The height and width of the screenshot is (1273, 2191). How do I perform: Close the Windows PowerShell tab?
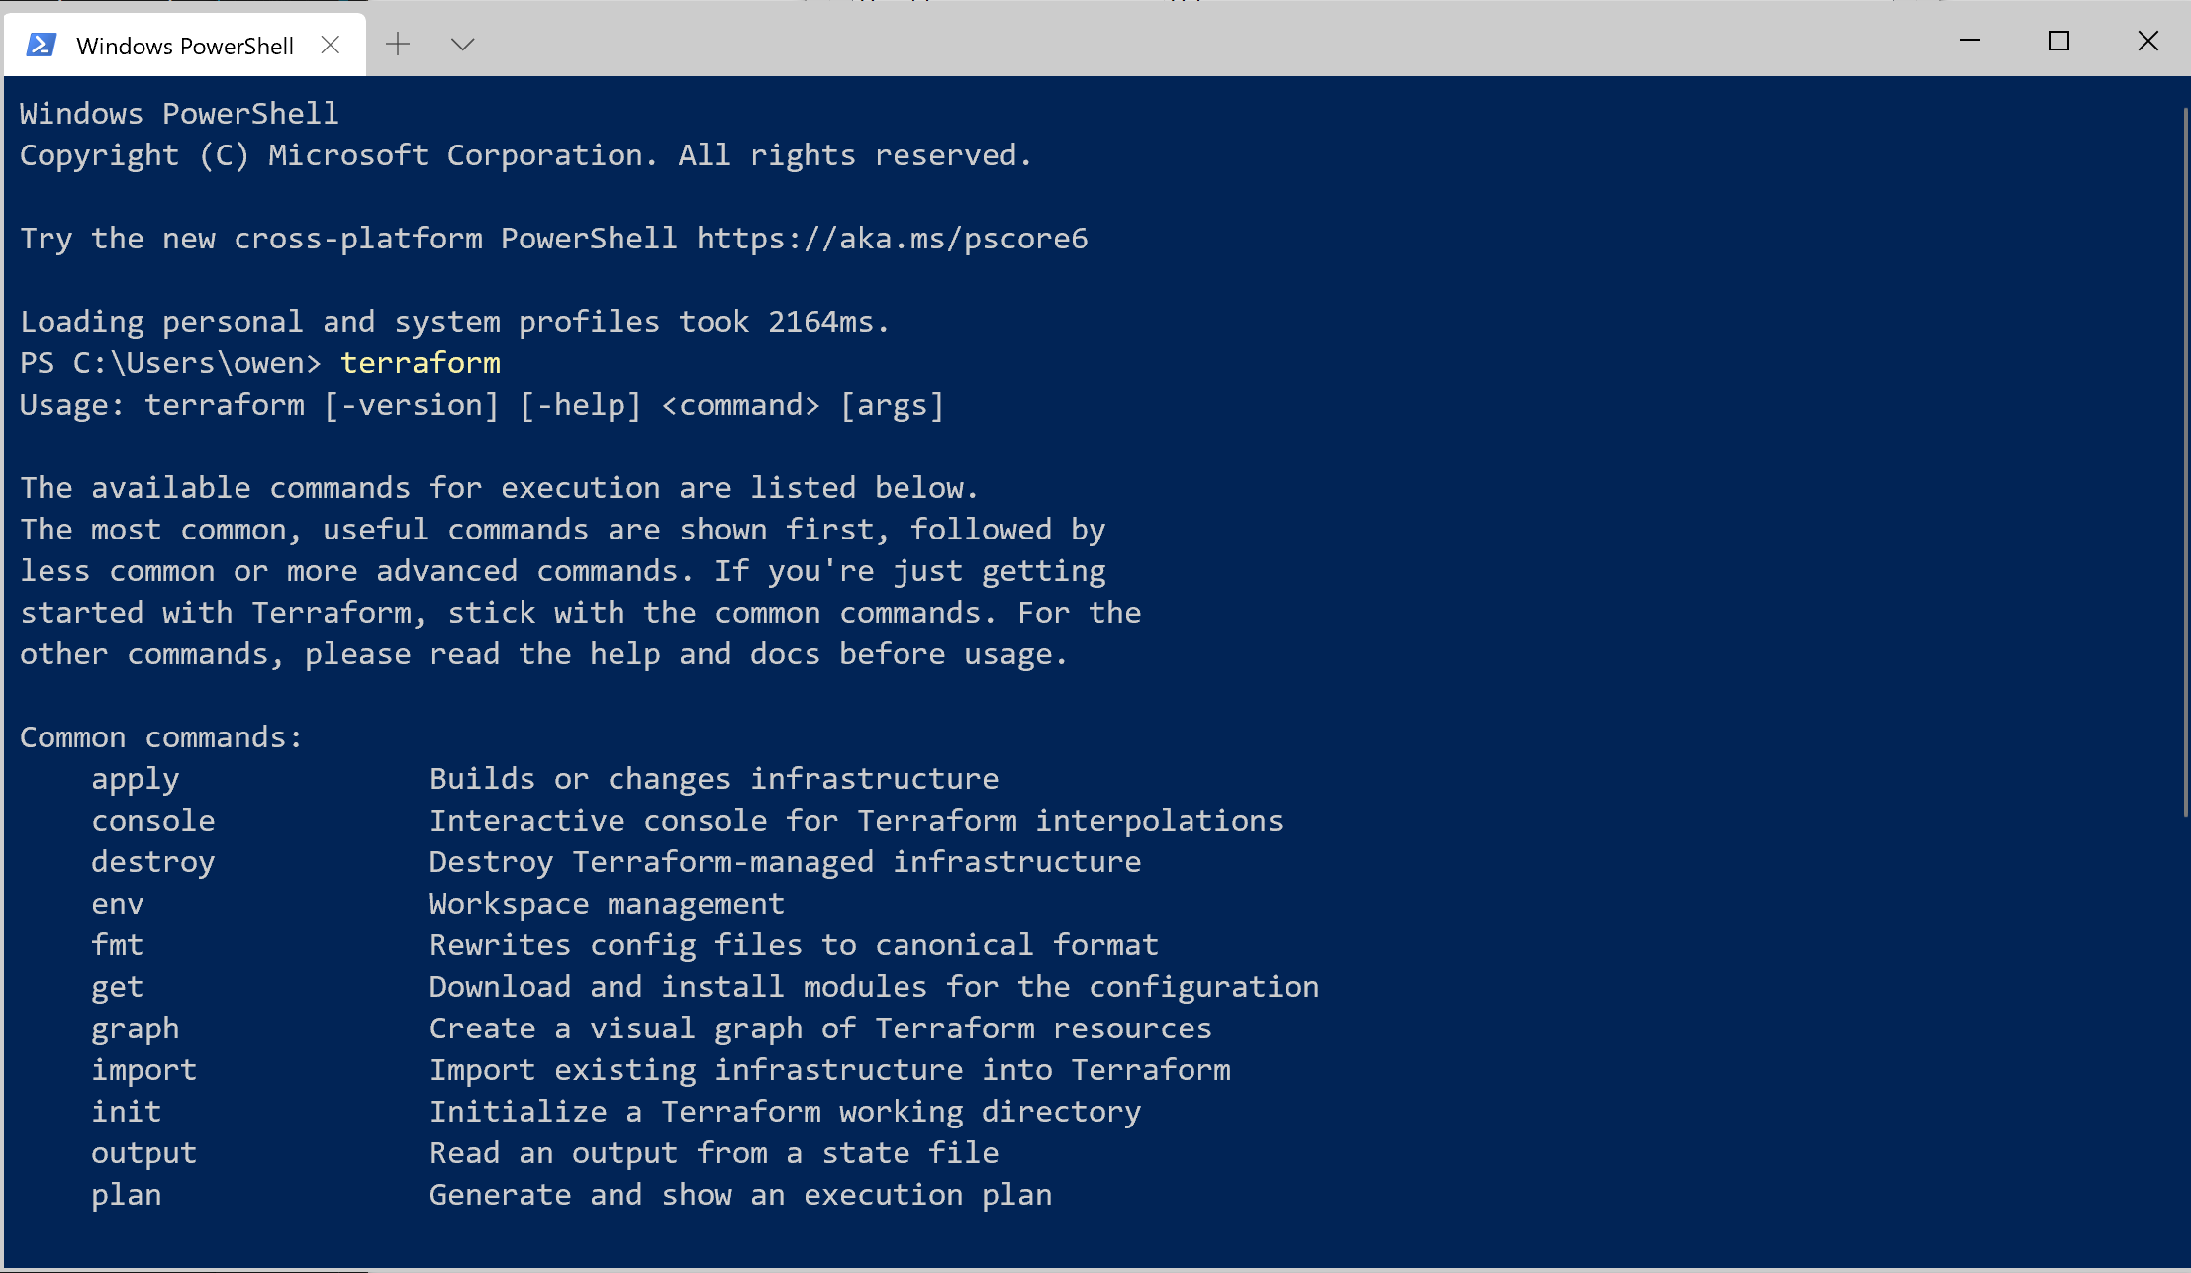(330, 44)
